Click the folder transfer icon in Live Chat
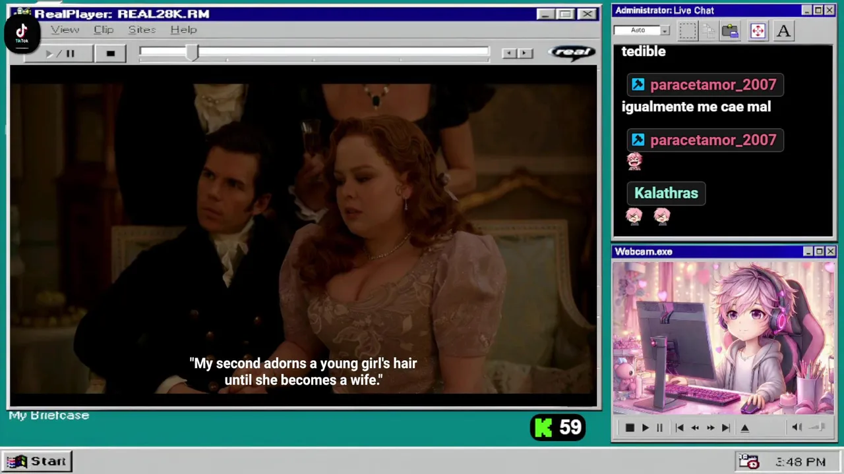The width and height of the screenshot is (844, 474). 730,31
